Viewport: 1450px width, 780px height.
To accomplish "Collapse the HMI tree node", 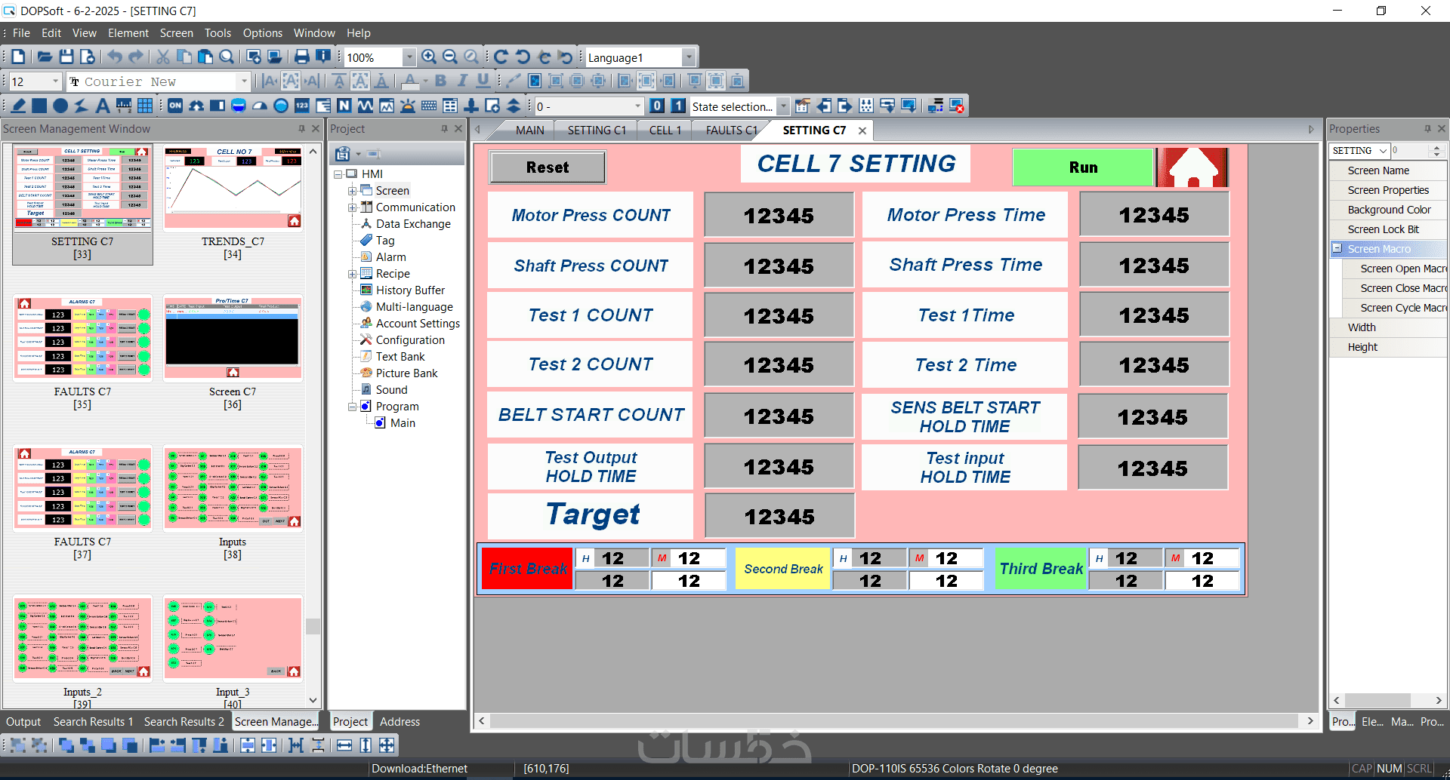I will 338,174.
